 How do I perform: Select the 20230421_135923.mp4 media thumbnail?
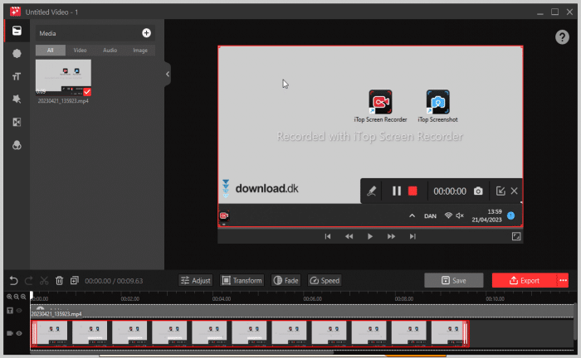point(63,77)
